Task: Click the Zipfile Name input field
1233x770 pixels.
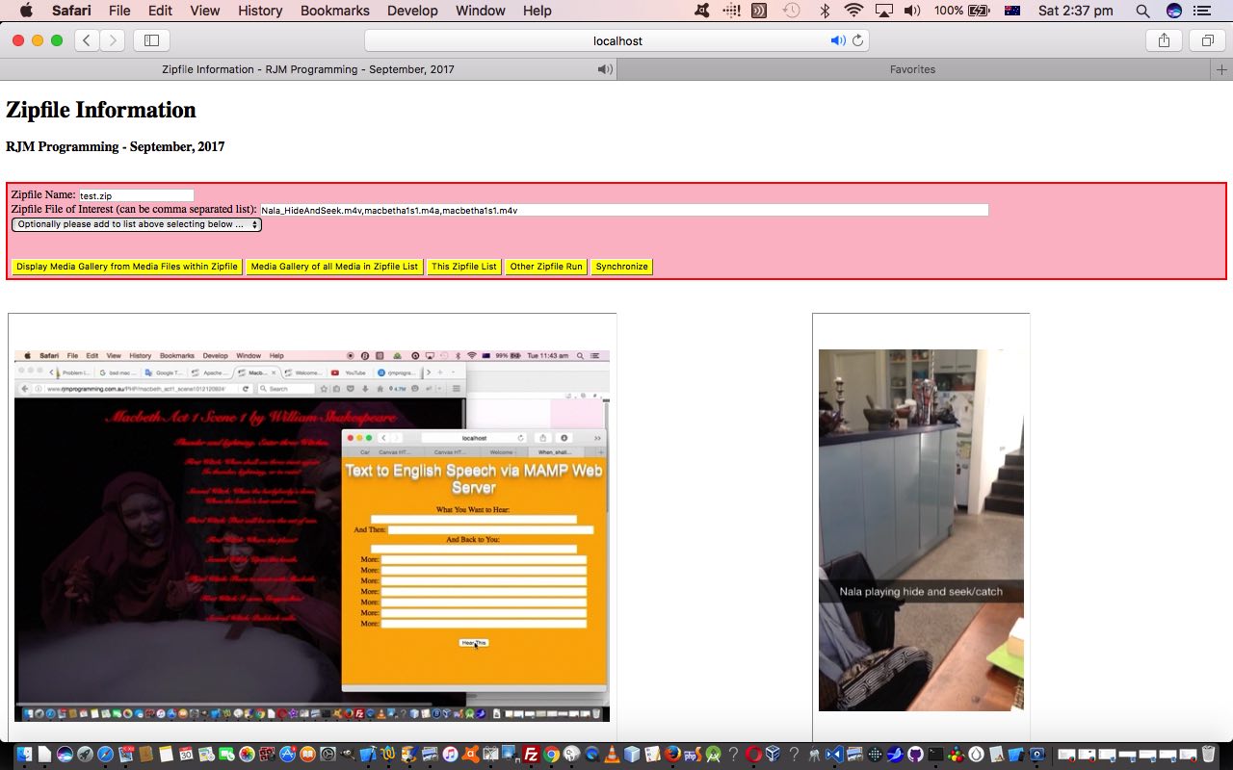Action: (136, 195)
